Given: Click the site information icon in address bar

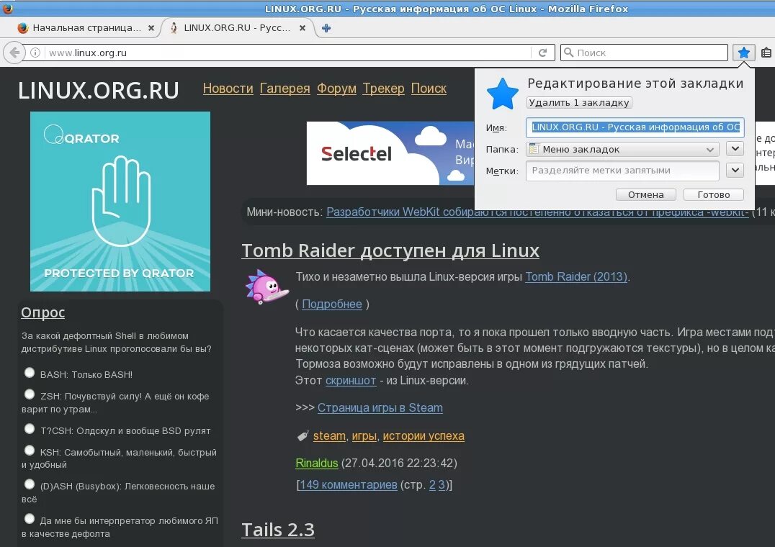Looking at the screenshot, I should click(x=35, y=53).
